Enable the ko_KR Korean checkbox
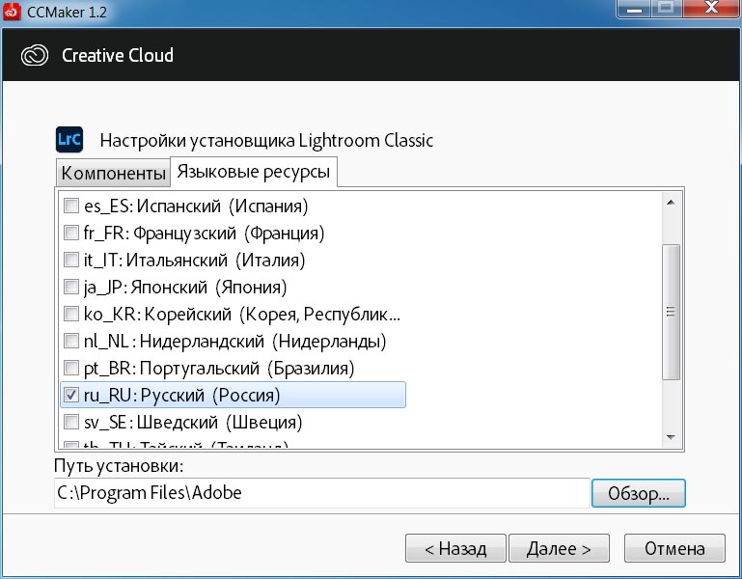Viewport: 742px width, 579px height. (x=71, y=314)
